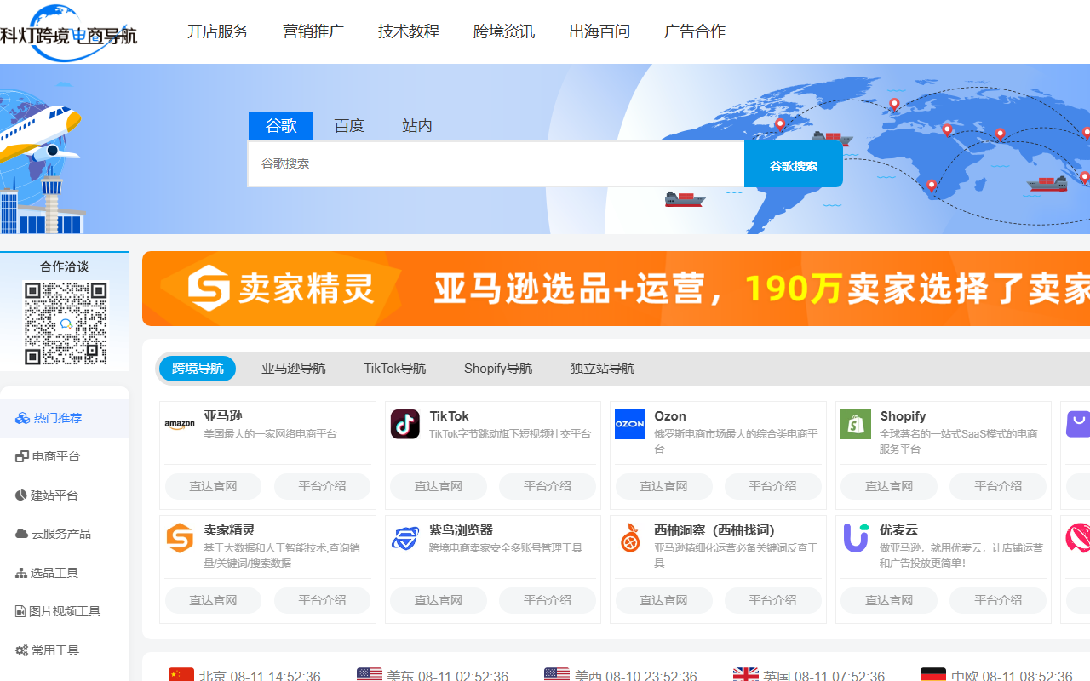
Task: Switch to the Shopify导航 tab
Action: pyautogui.click(x=498, y=369)
